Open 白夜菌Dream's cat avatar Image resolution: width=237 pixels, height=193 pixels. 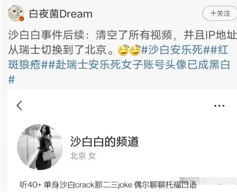click(x=16, y=13)
